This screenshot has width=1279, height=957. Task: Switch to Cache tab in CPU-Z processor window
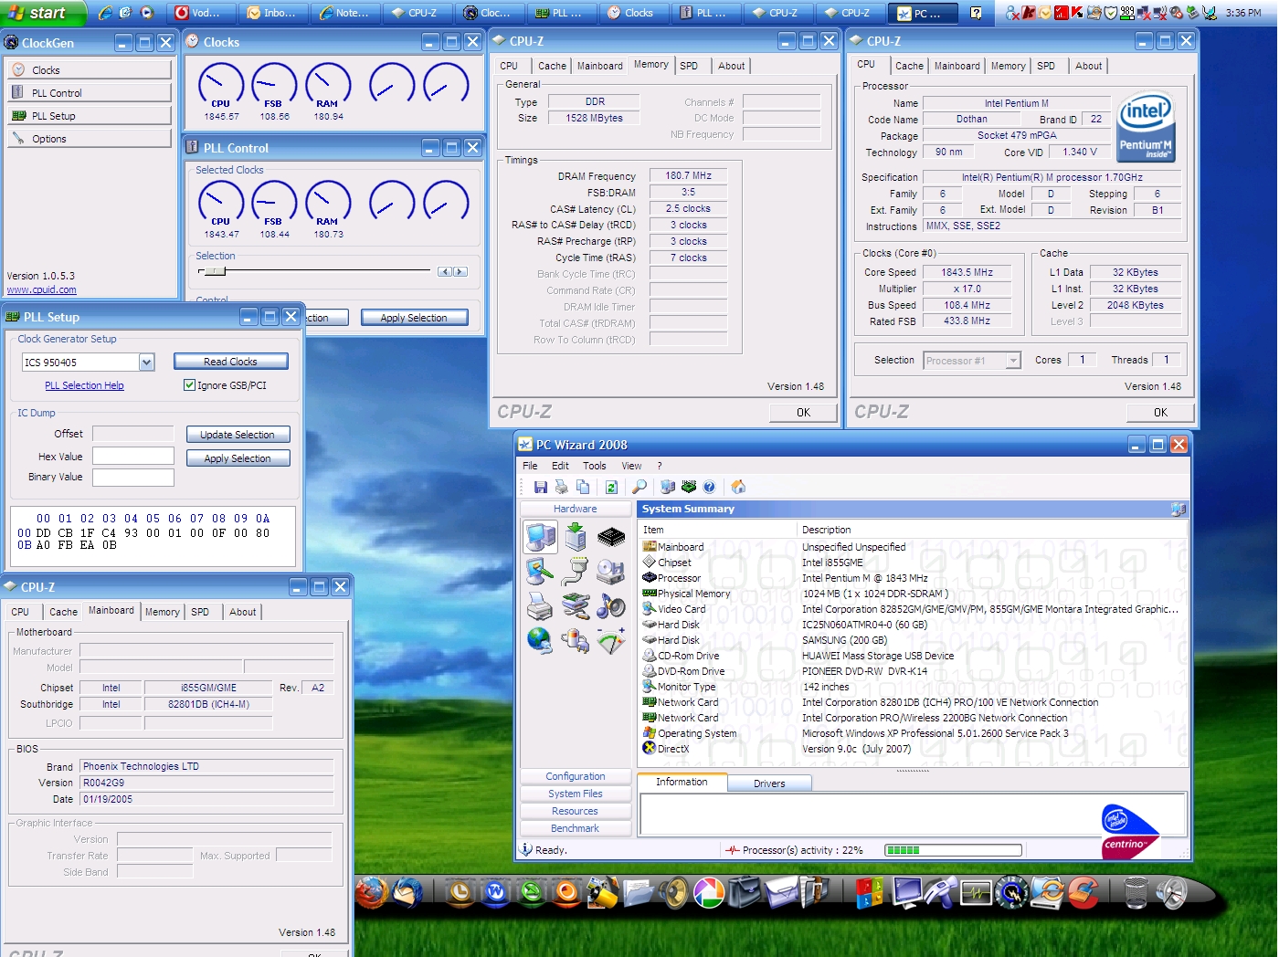click(909, 66)
